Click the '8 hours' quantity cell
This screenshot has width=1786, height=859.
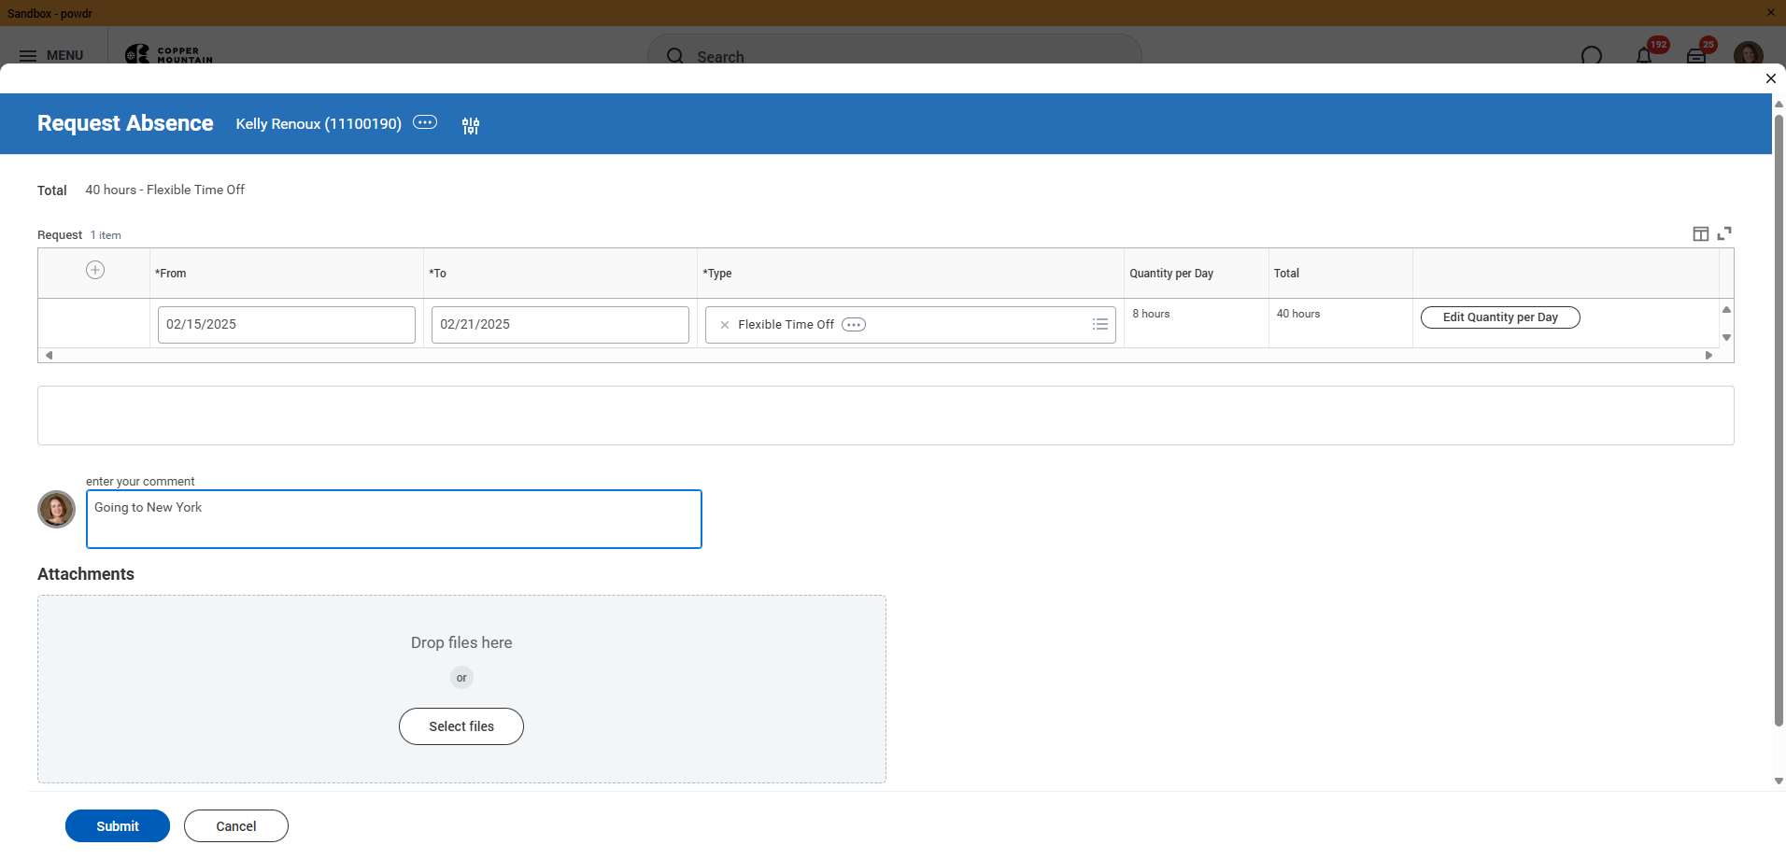click(1151, 314)
